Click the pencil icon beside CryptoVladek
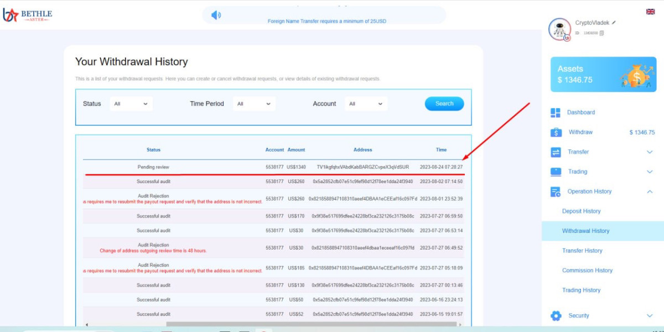Viewport: 664px width, 332px height. (614, 23)
